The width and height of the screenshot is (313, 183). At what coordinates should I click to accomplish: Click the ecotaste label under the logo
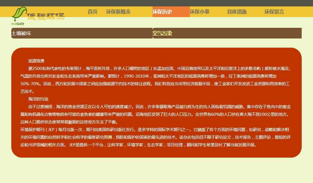coord(18,24)
